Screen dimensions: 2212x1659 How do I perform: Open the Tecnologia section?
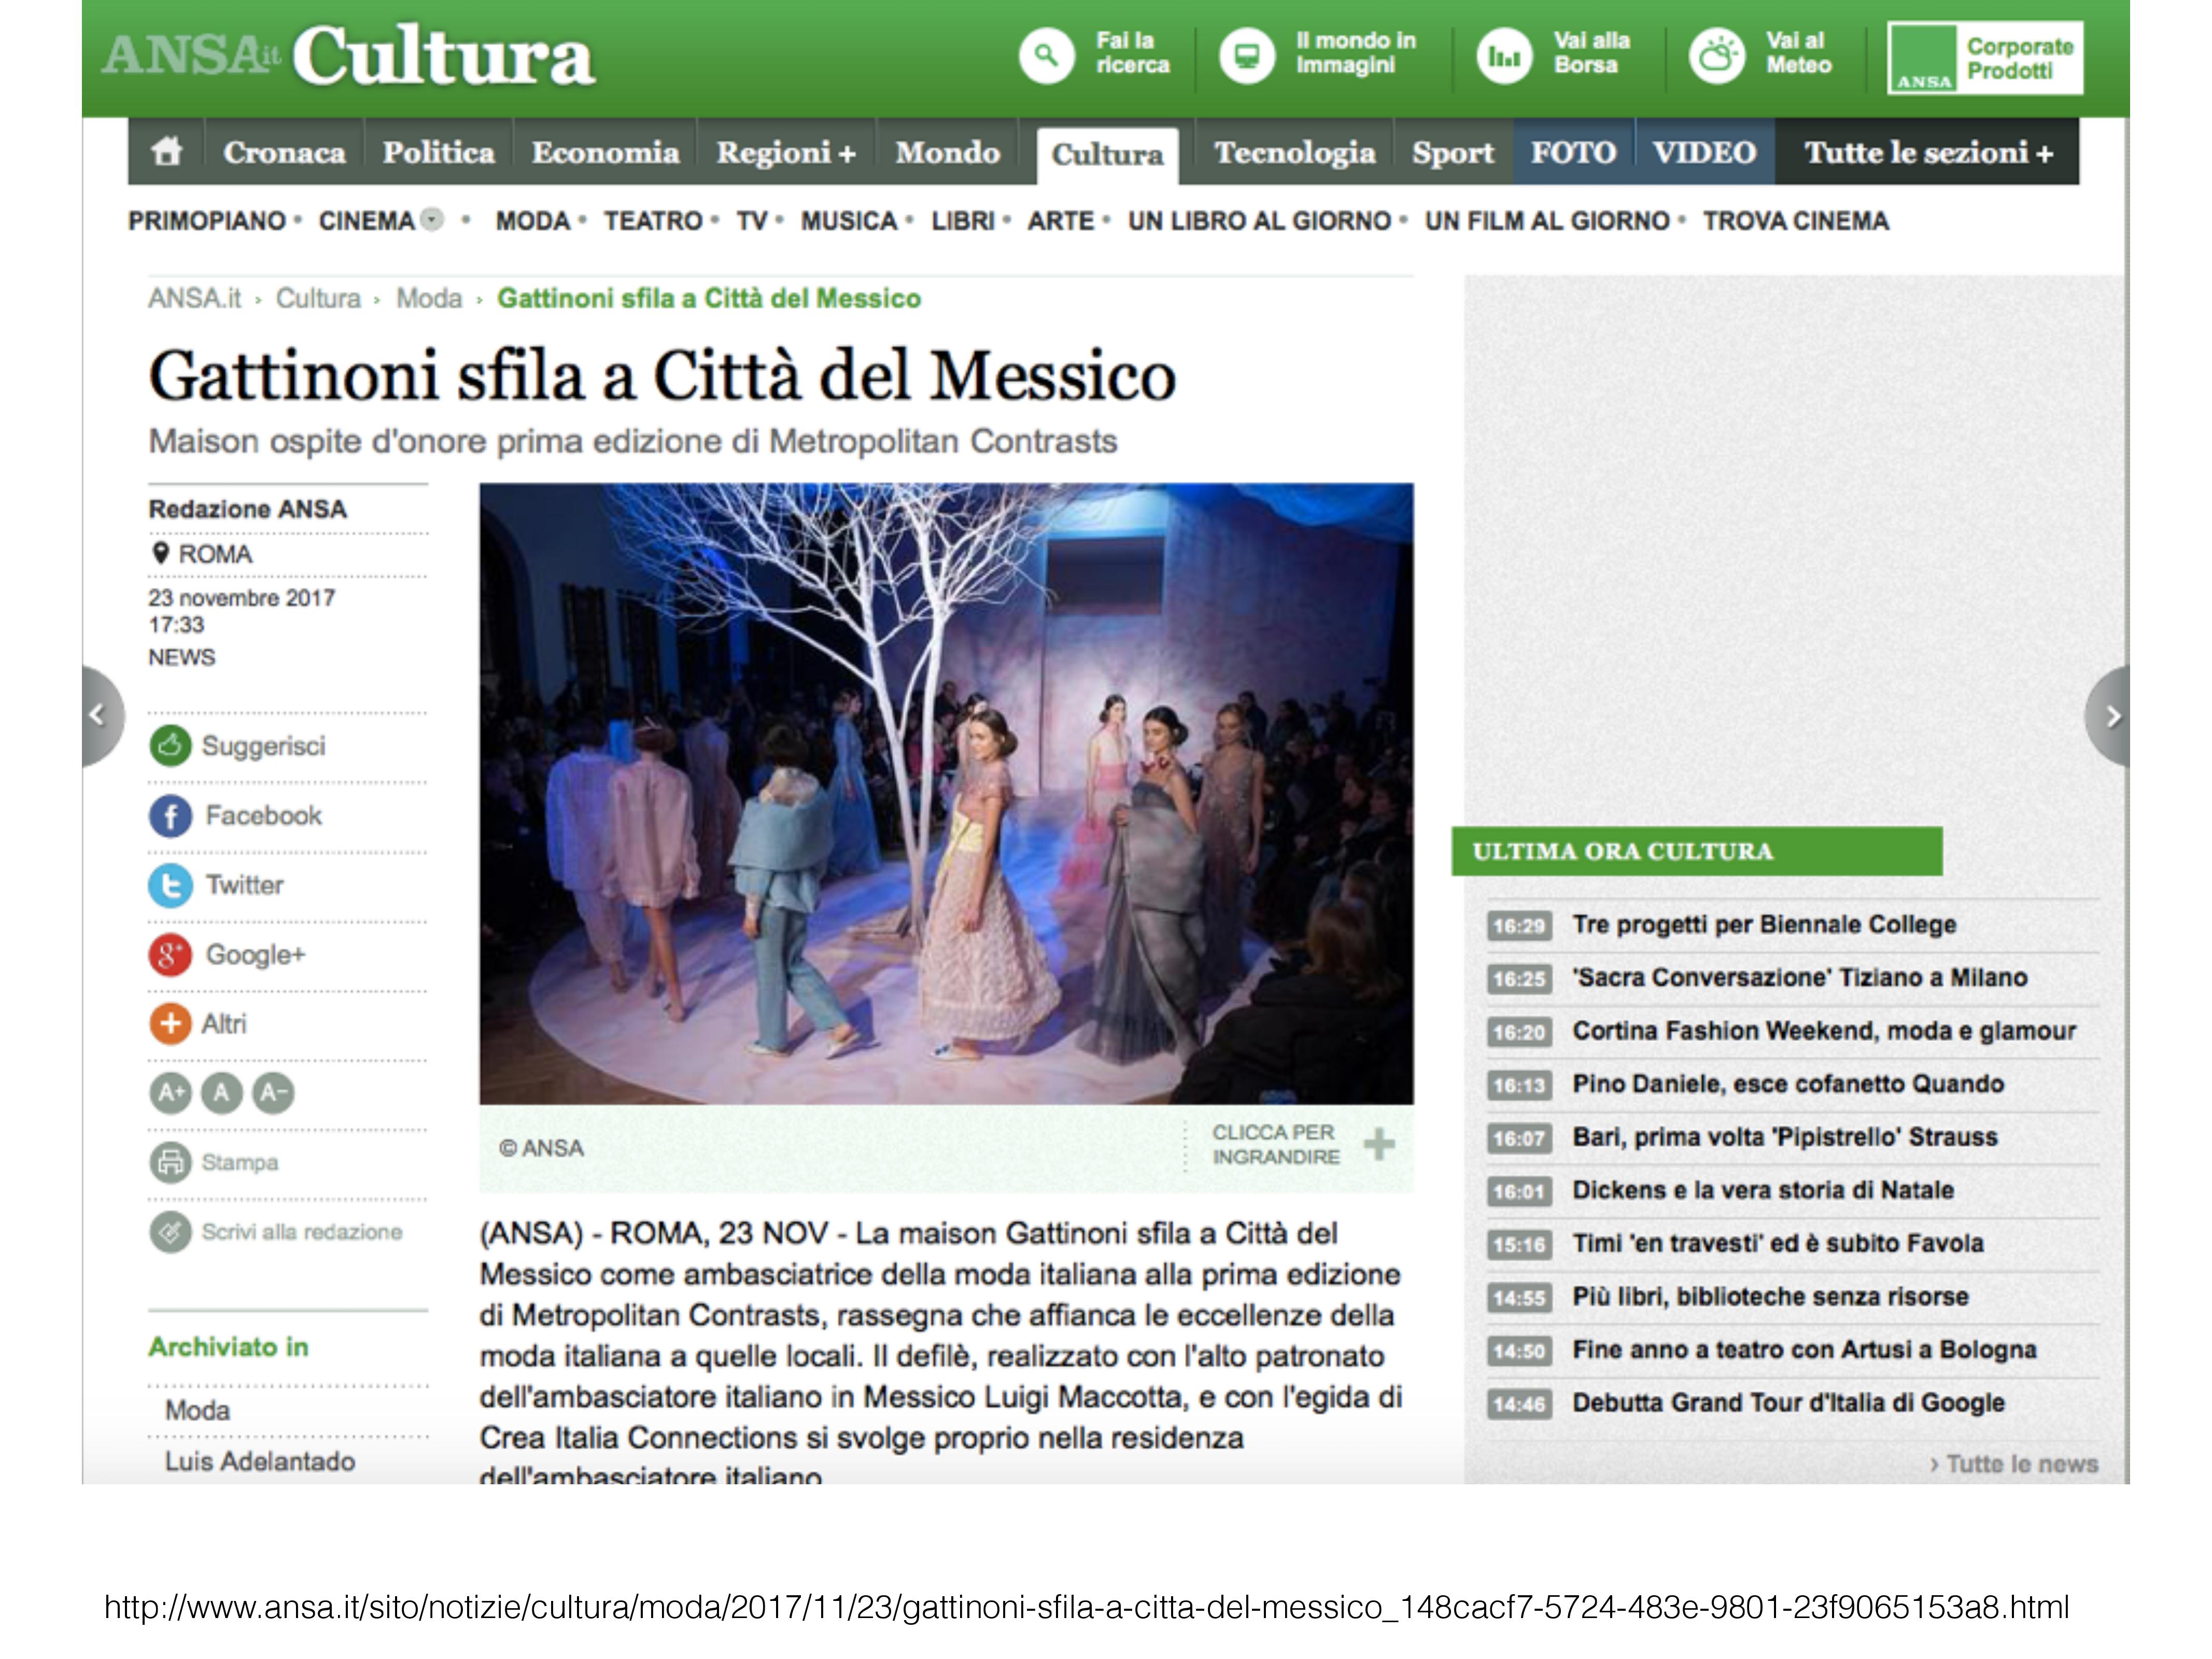pos(1294,152)
